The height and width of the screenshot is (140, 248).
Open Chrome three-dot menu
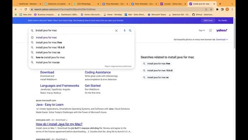[232, 9]
